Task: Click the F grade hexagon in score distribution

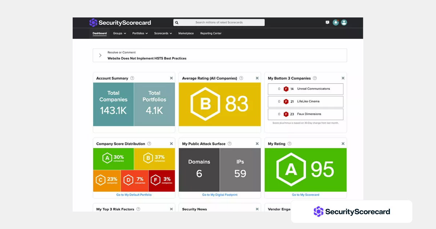Action: [156, 180]
